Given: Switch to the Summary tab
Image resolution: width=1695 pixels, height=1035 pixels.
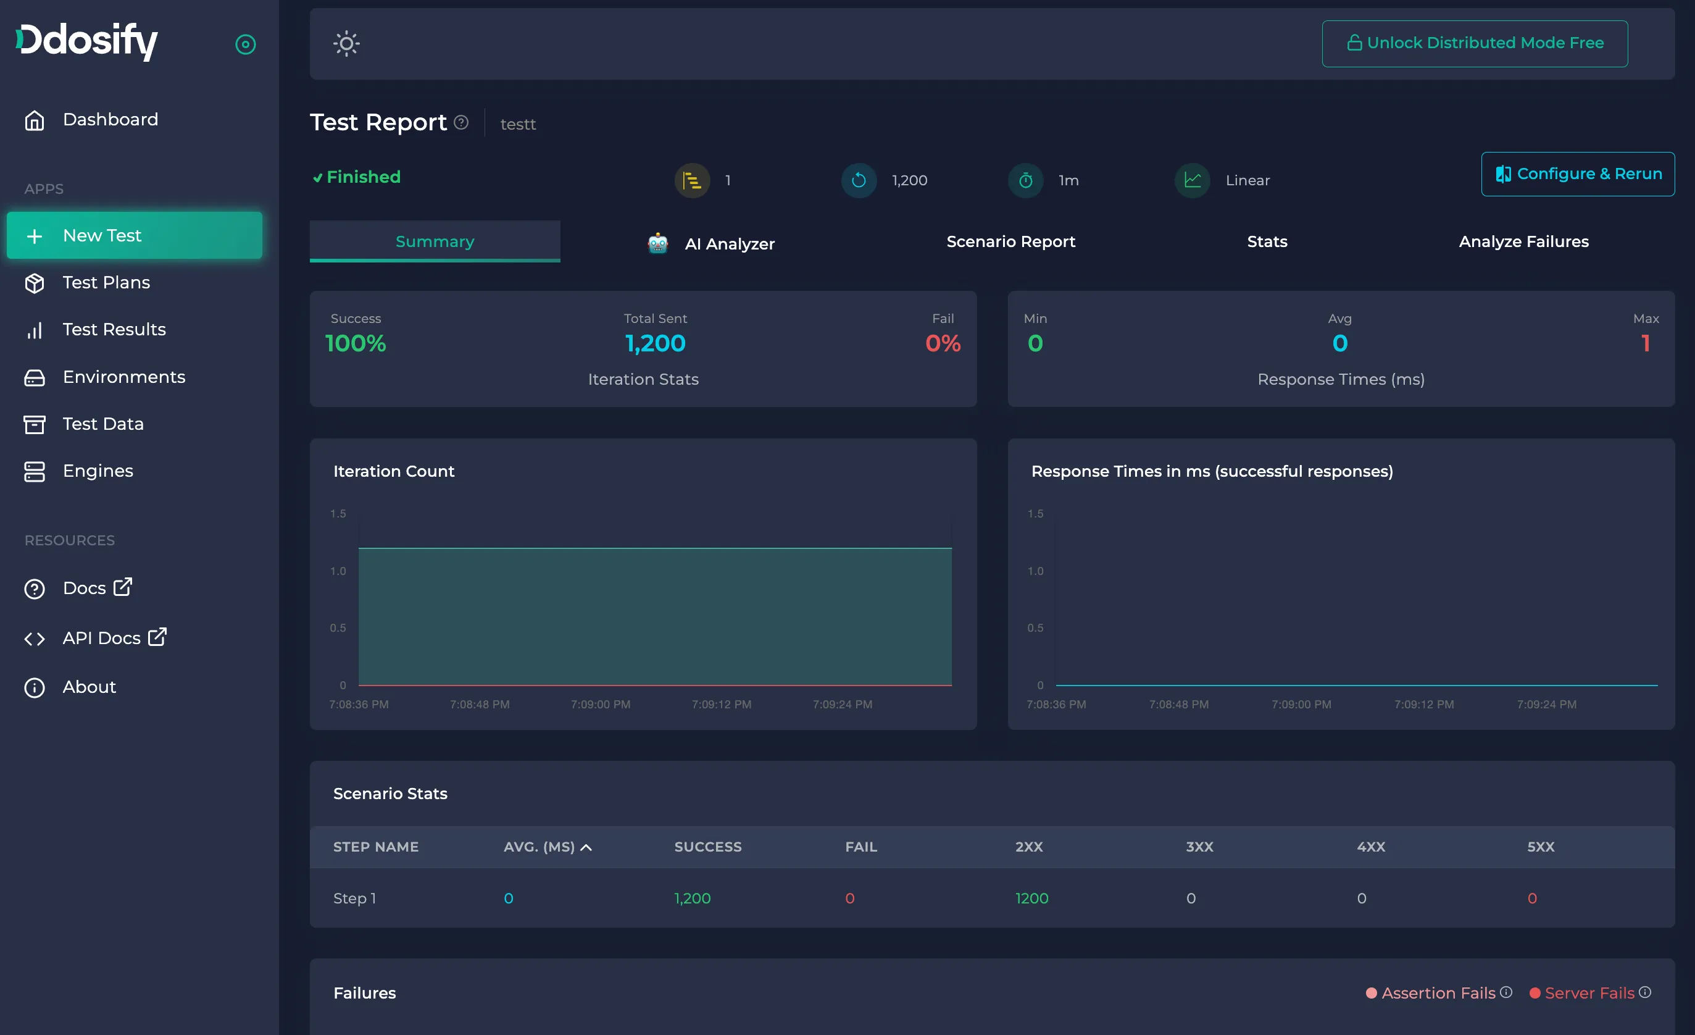Looking at the screenshot, I should [435, 241].
